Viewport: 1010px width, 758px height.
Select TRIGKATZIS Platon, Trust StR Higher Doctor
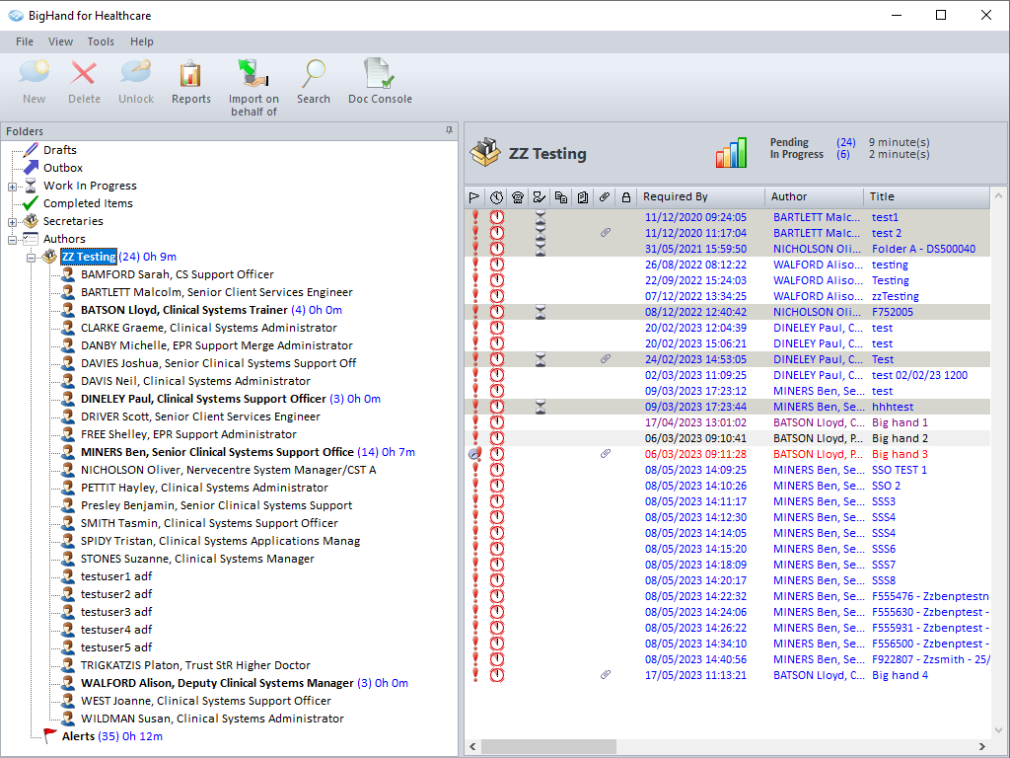tap(195, 665)
